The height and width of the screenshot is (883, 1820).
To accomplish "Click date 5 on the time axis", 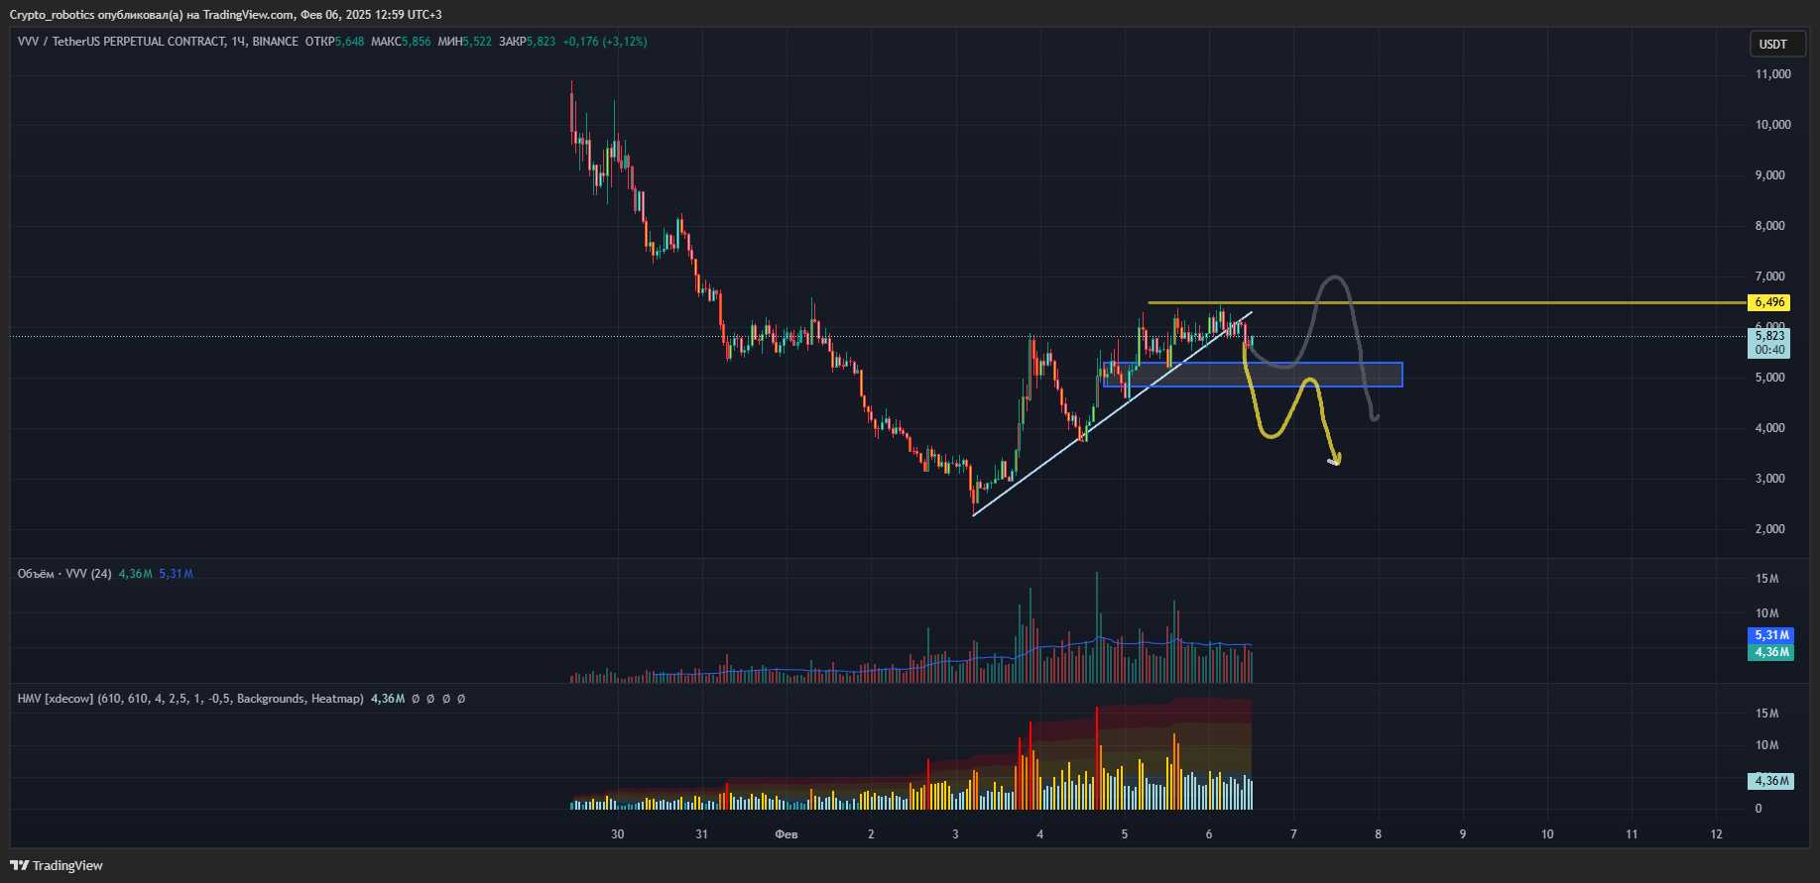I will (x=1125, y=834).
